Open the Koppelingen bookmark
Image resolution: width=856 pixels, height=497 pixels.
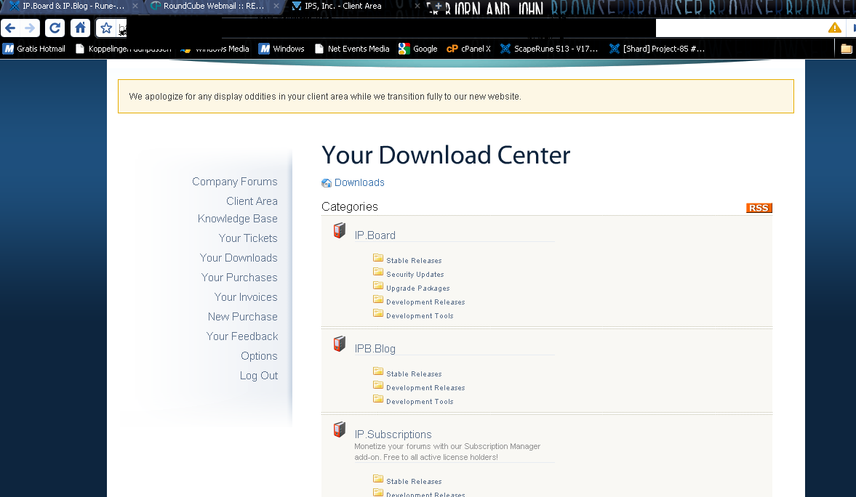point(124,49)
